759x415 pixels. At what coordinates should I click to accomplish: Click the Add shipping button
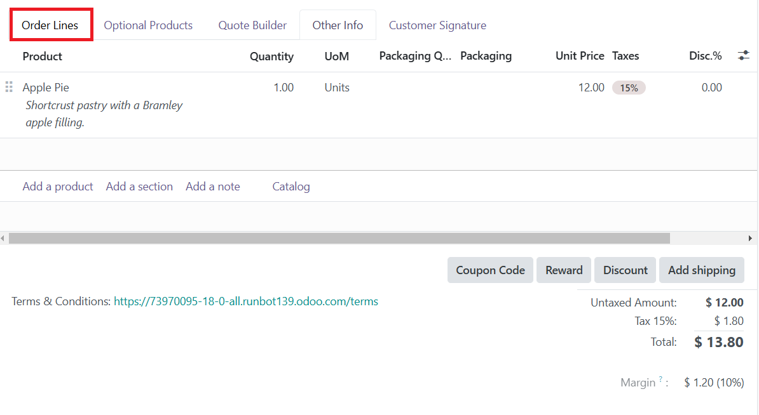[x=702, y=270]
